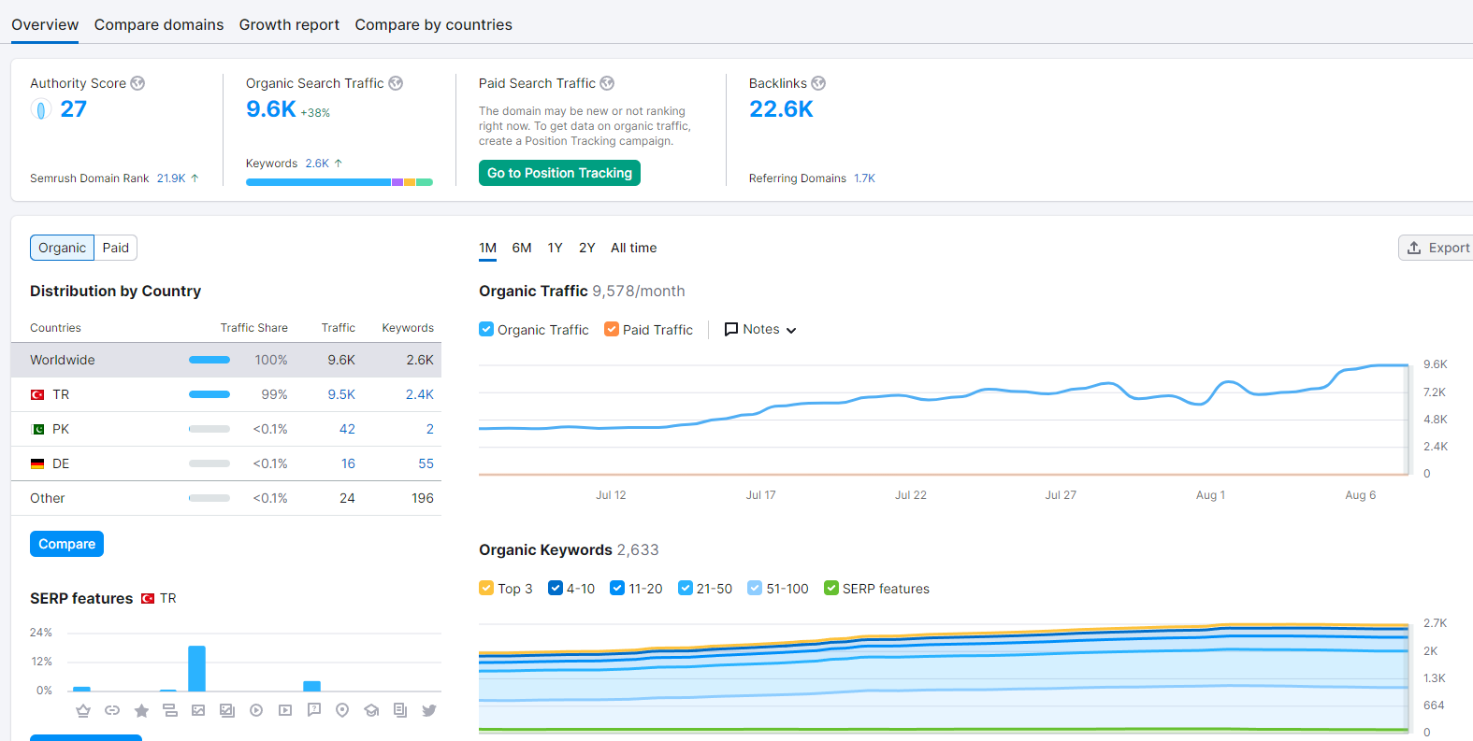Select the 6M time range

pyautogui.click(x=522, y=248)
